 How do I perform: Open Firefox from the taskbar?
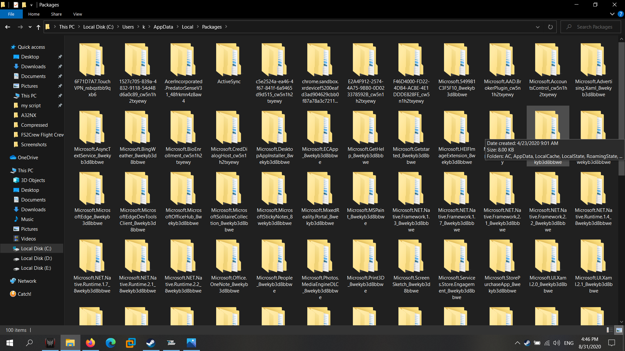pos(90,343)
